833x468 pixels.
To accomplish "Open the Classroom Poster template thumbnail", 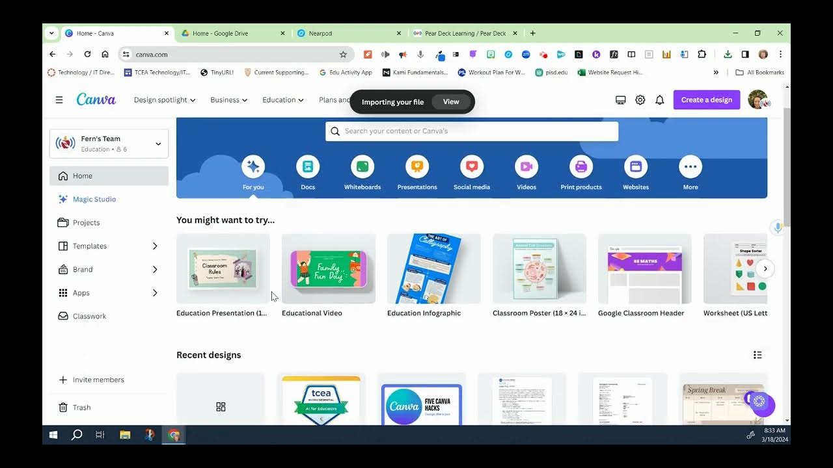I will [x=539, y=268].
